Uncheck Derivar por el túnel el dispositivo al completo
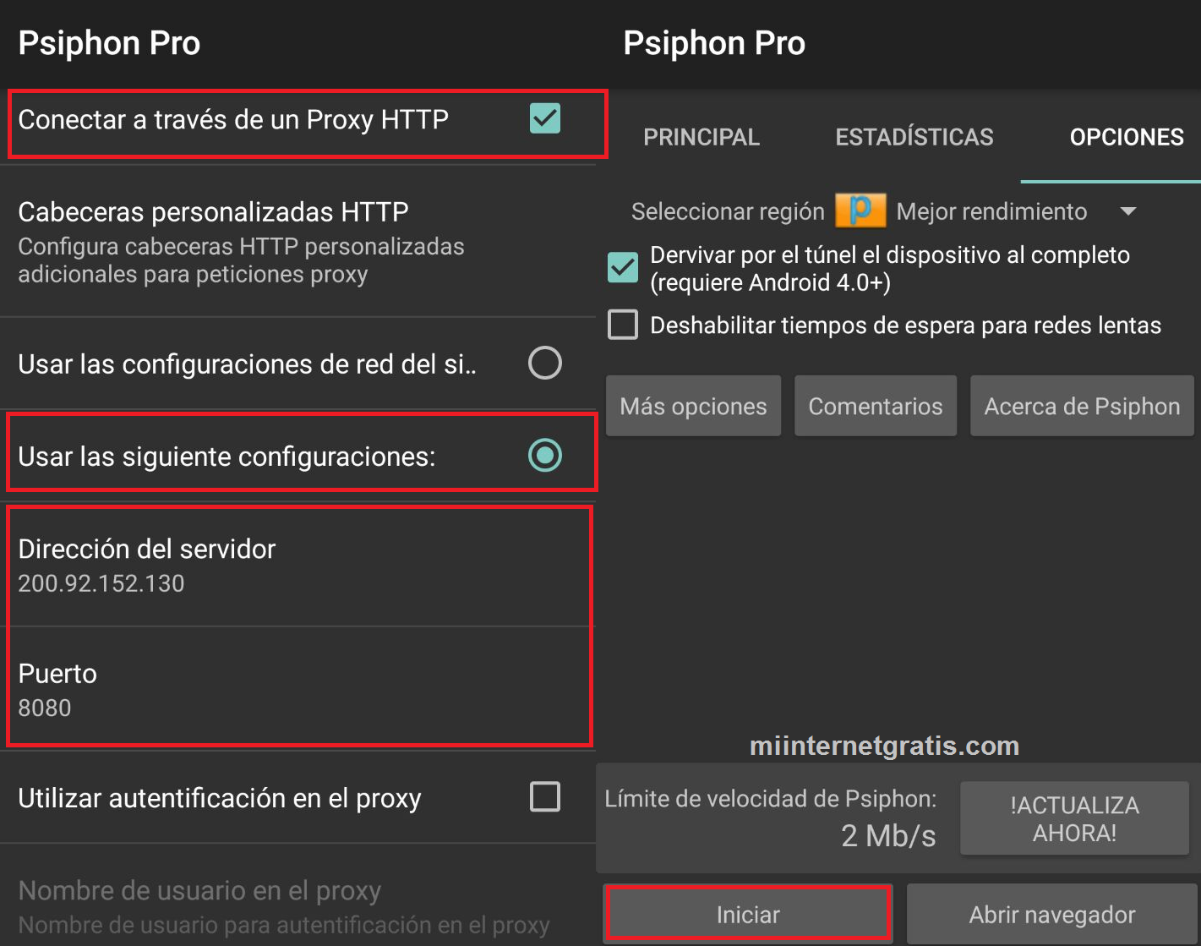The image size is (1201, 946). (623, 267)
